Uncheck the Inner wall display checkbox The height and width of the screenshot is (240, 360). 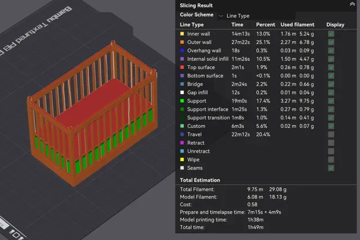pyautogui.click(x=331, y=34)
